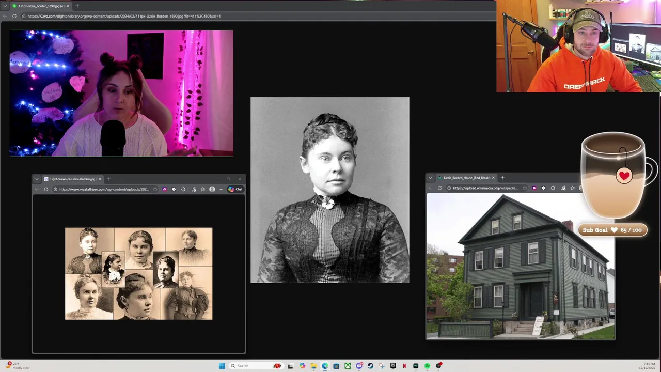
Task: Launch Copilot from the taskbar
Action: tap(303, 366)
